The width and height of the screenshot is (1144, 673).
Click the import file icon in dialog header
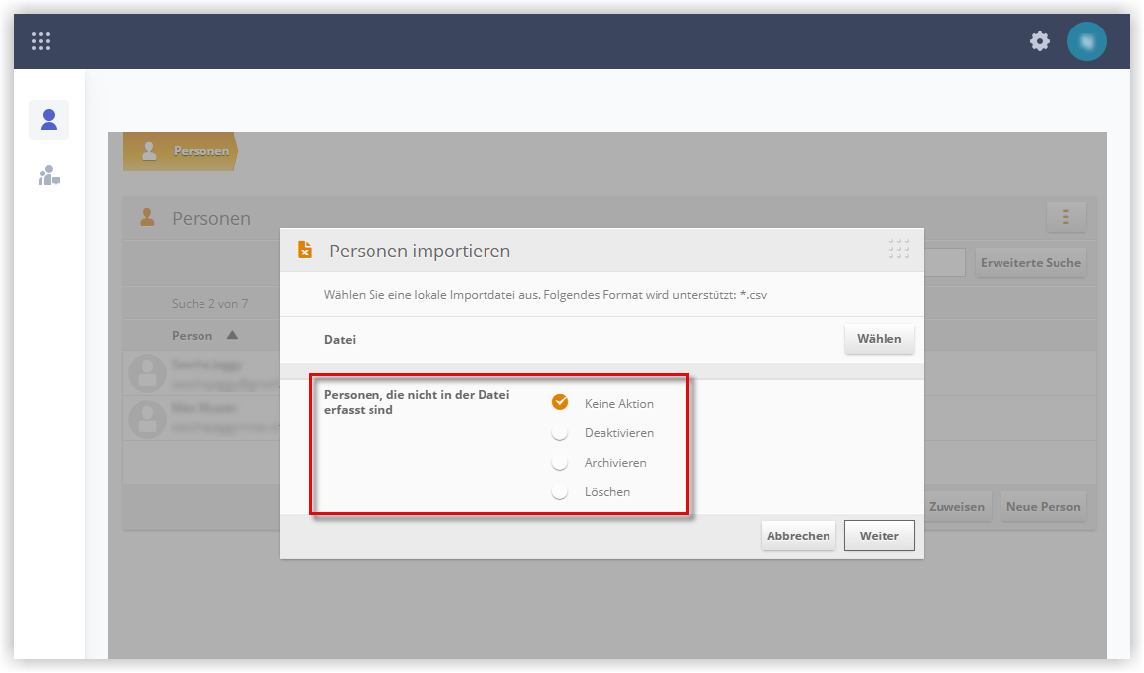(305, 251)
